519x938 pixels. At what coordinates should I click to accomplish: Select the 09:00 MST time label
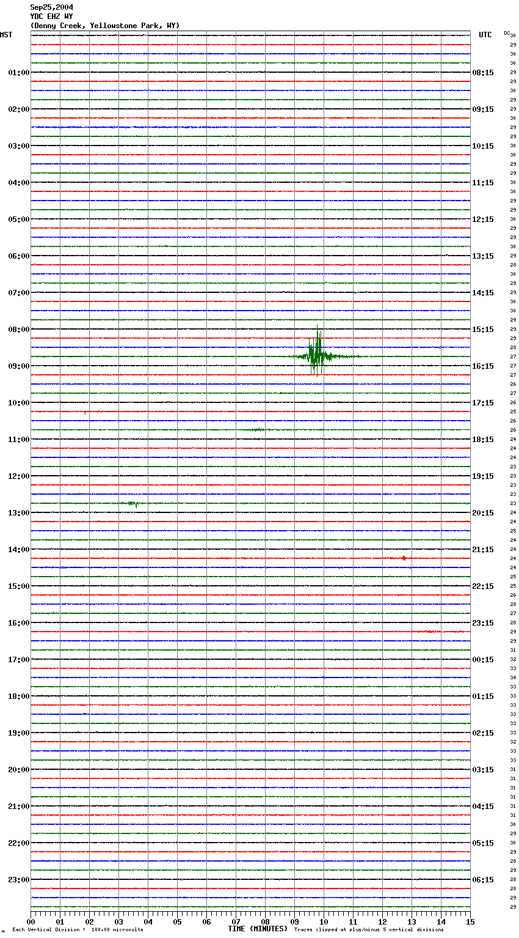pos(19,366)
